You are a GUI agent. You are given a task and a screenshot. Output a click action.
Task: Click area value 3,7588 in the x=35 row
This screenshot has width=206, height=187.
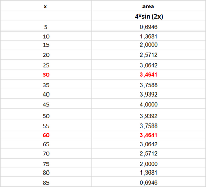click(149, 84)
